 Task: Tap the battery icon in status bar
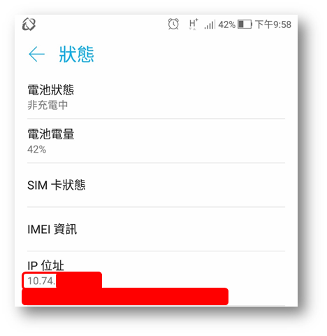click(245, 24)
